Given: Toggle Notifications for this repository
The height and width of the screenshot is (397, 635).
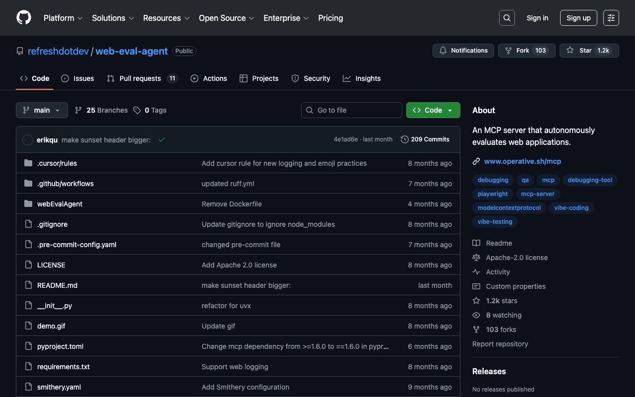Looking at the screenshot, I should [463, 51].
